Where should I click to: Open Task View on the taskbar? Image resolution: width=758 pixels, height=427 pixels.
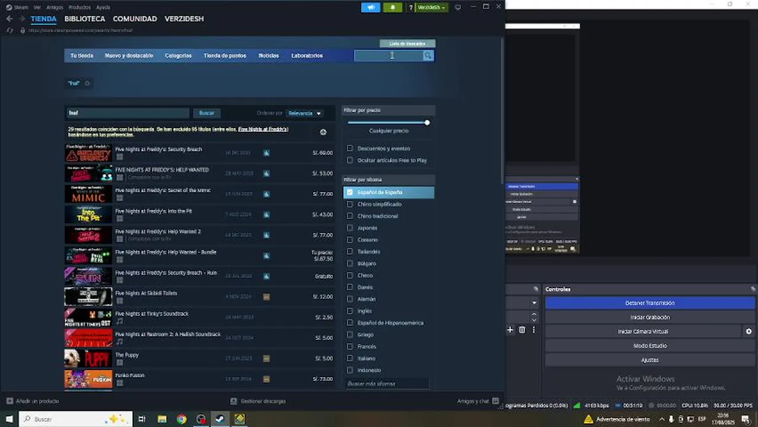tap(142, 419)
